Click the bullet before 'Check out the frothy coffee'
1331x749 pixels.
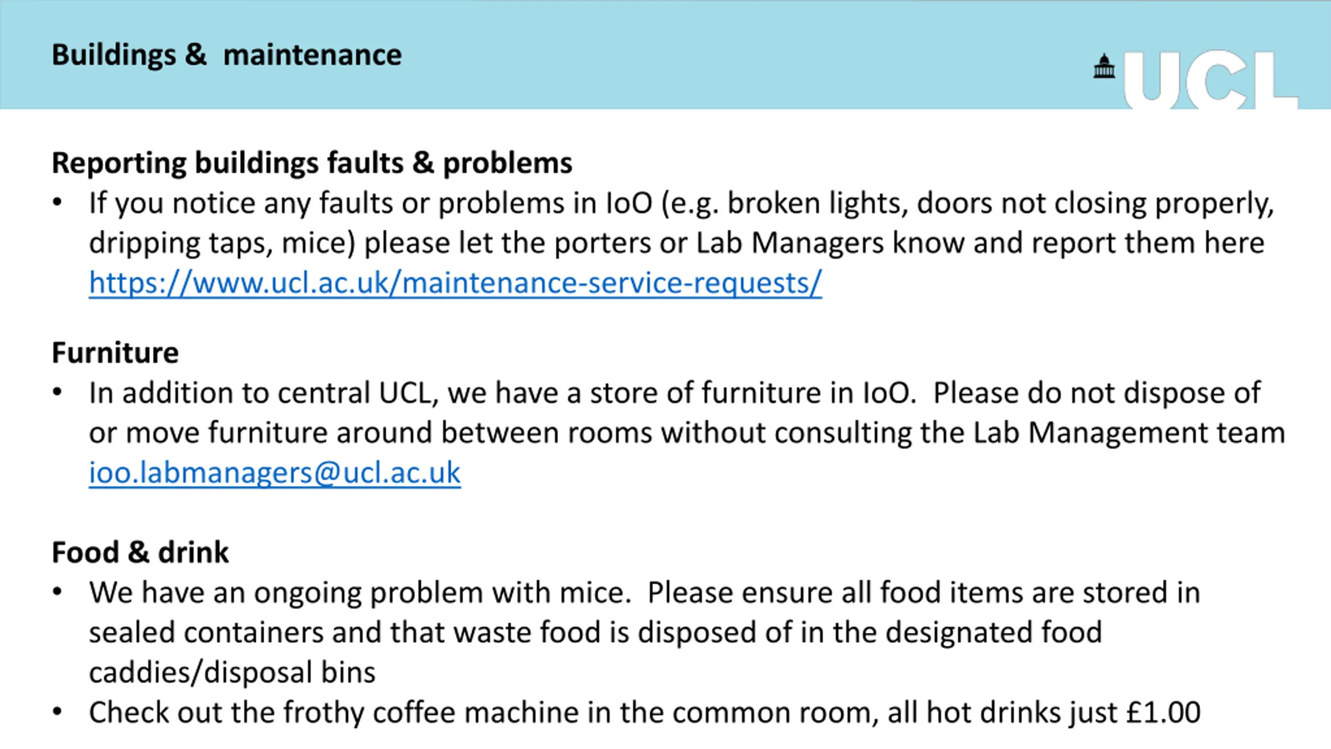point(57,712)
